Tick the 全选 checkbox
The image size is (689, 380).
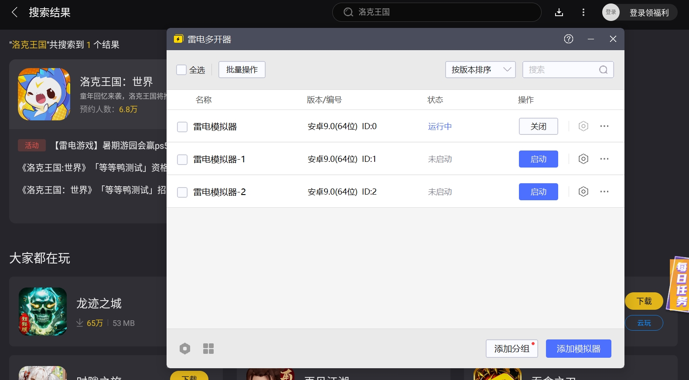coord(181,70)
